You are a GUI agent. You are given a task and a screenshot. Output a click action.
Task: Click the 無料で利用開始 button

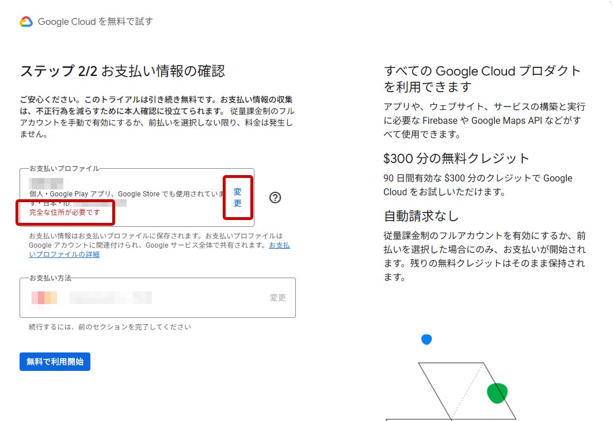coord(55,362)
